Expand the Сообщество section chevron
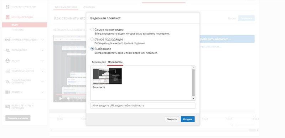 click(42, 50)
